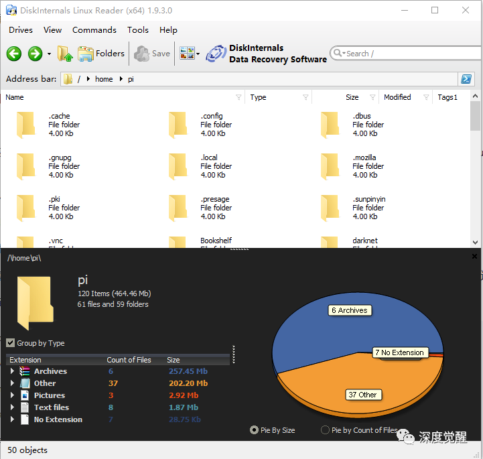Expand the Other row
This screenshot has height=459, width=483.
(12, 383)
